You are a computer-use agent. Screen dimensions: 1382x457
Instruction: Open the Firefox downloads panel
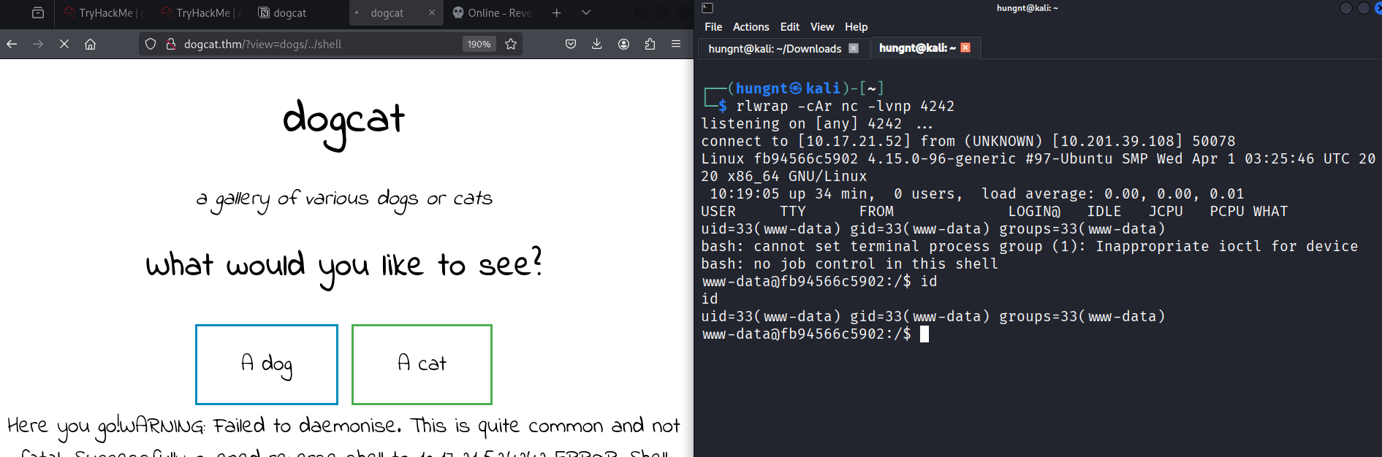point(597,44)
